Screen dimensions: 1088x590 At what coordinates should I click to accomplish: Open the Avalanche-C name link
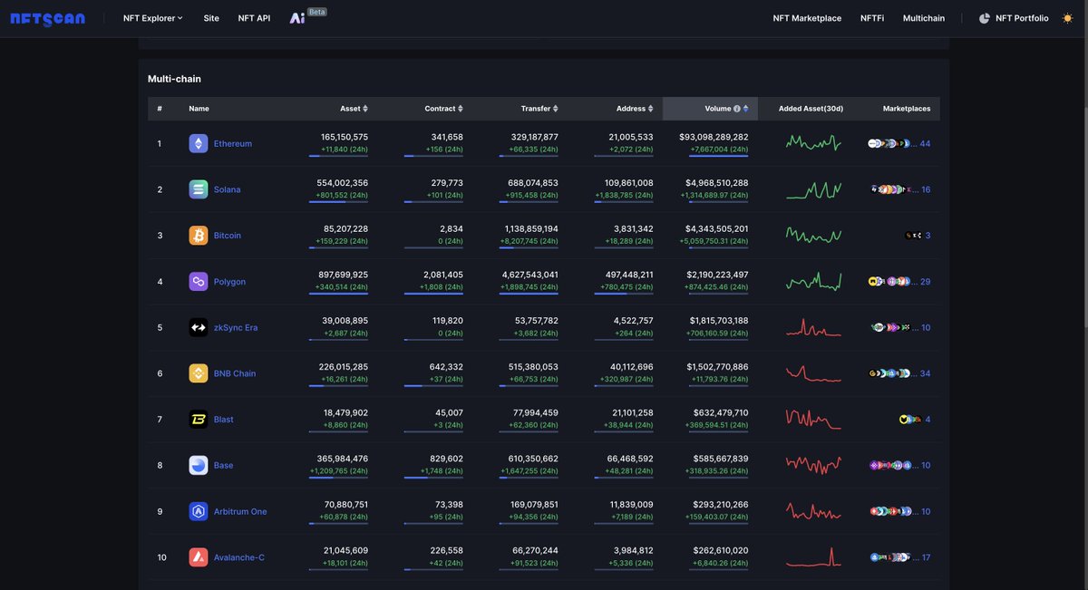(x=239, y=557)
